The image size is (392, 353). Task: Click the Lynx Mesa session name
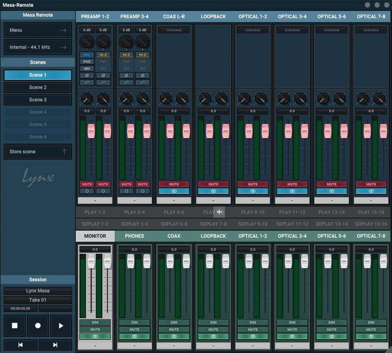point(38,291)
